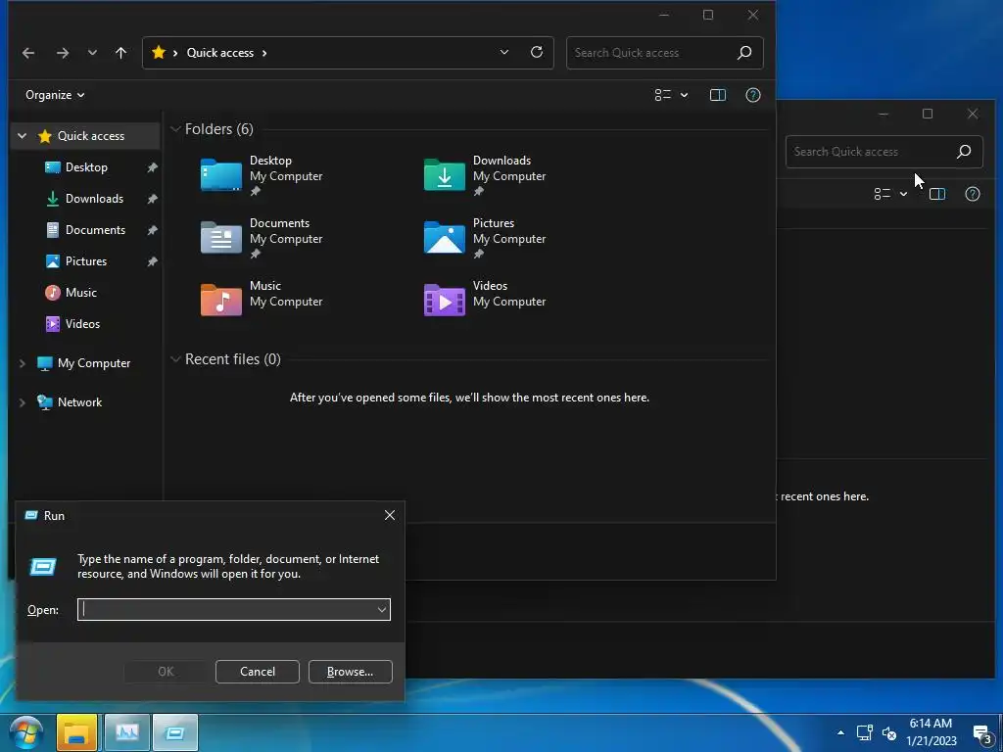Click the 6:14 AM clock in taskbar
1003x752 pixels.
931,724
